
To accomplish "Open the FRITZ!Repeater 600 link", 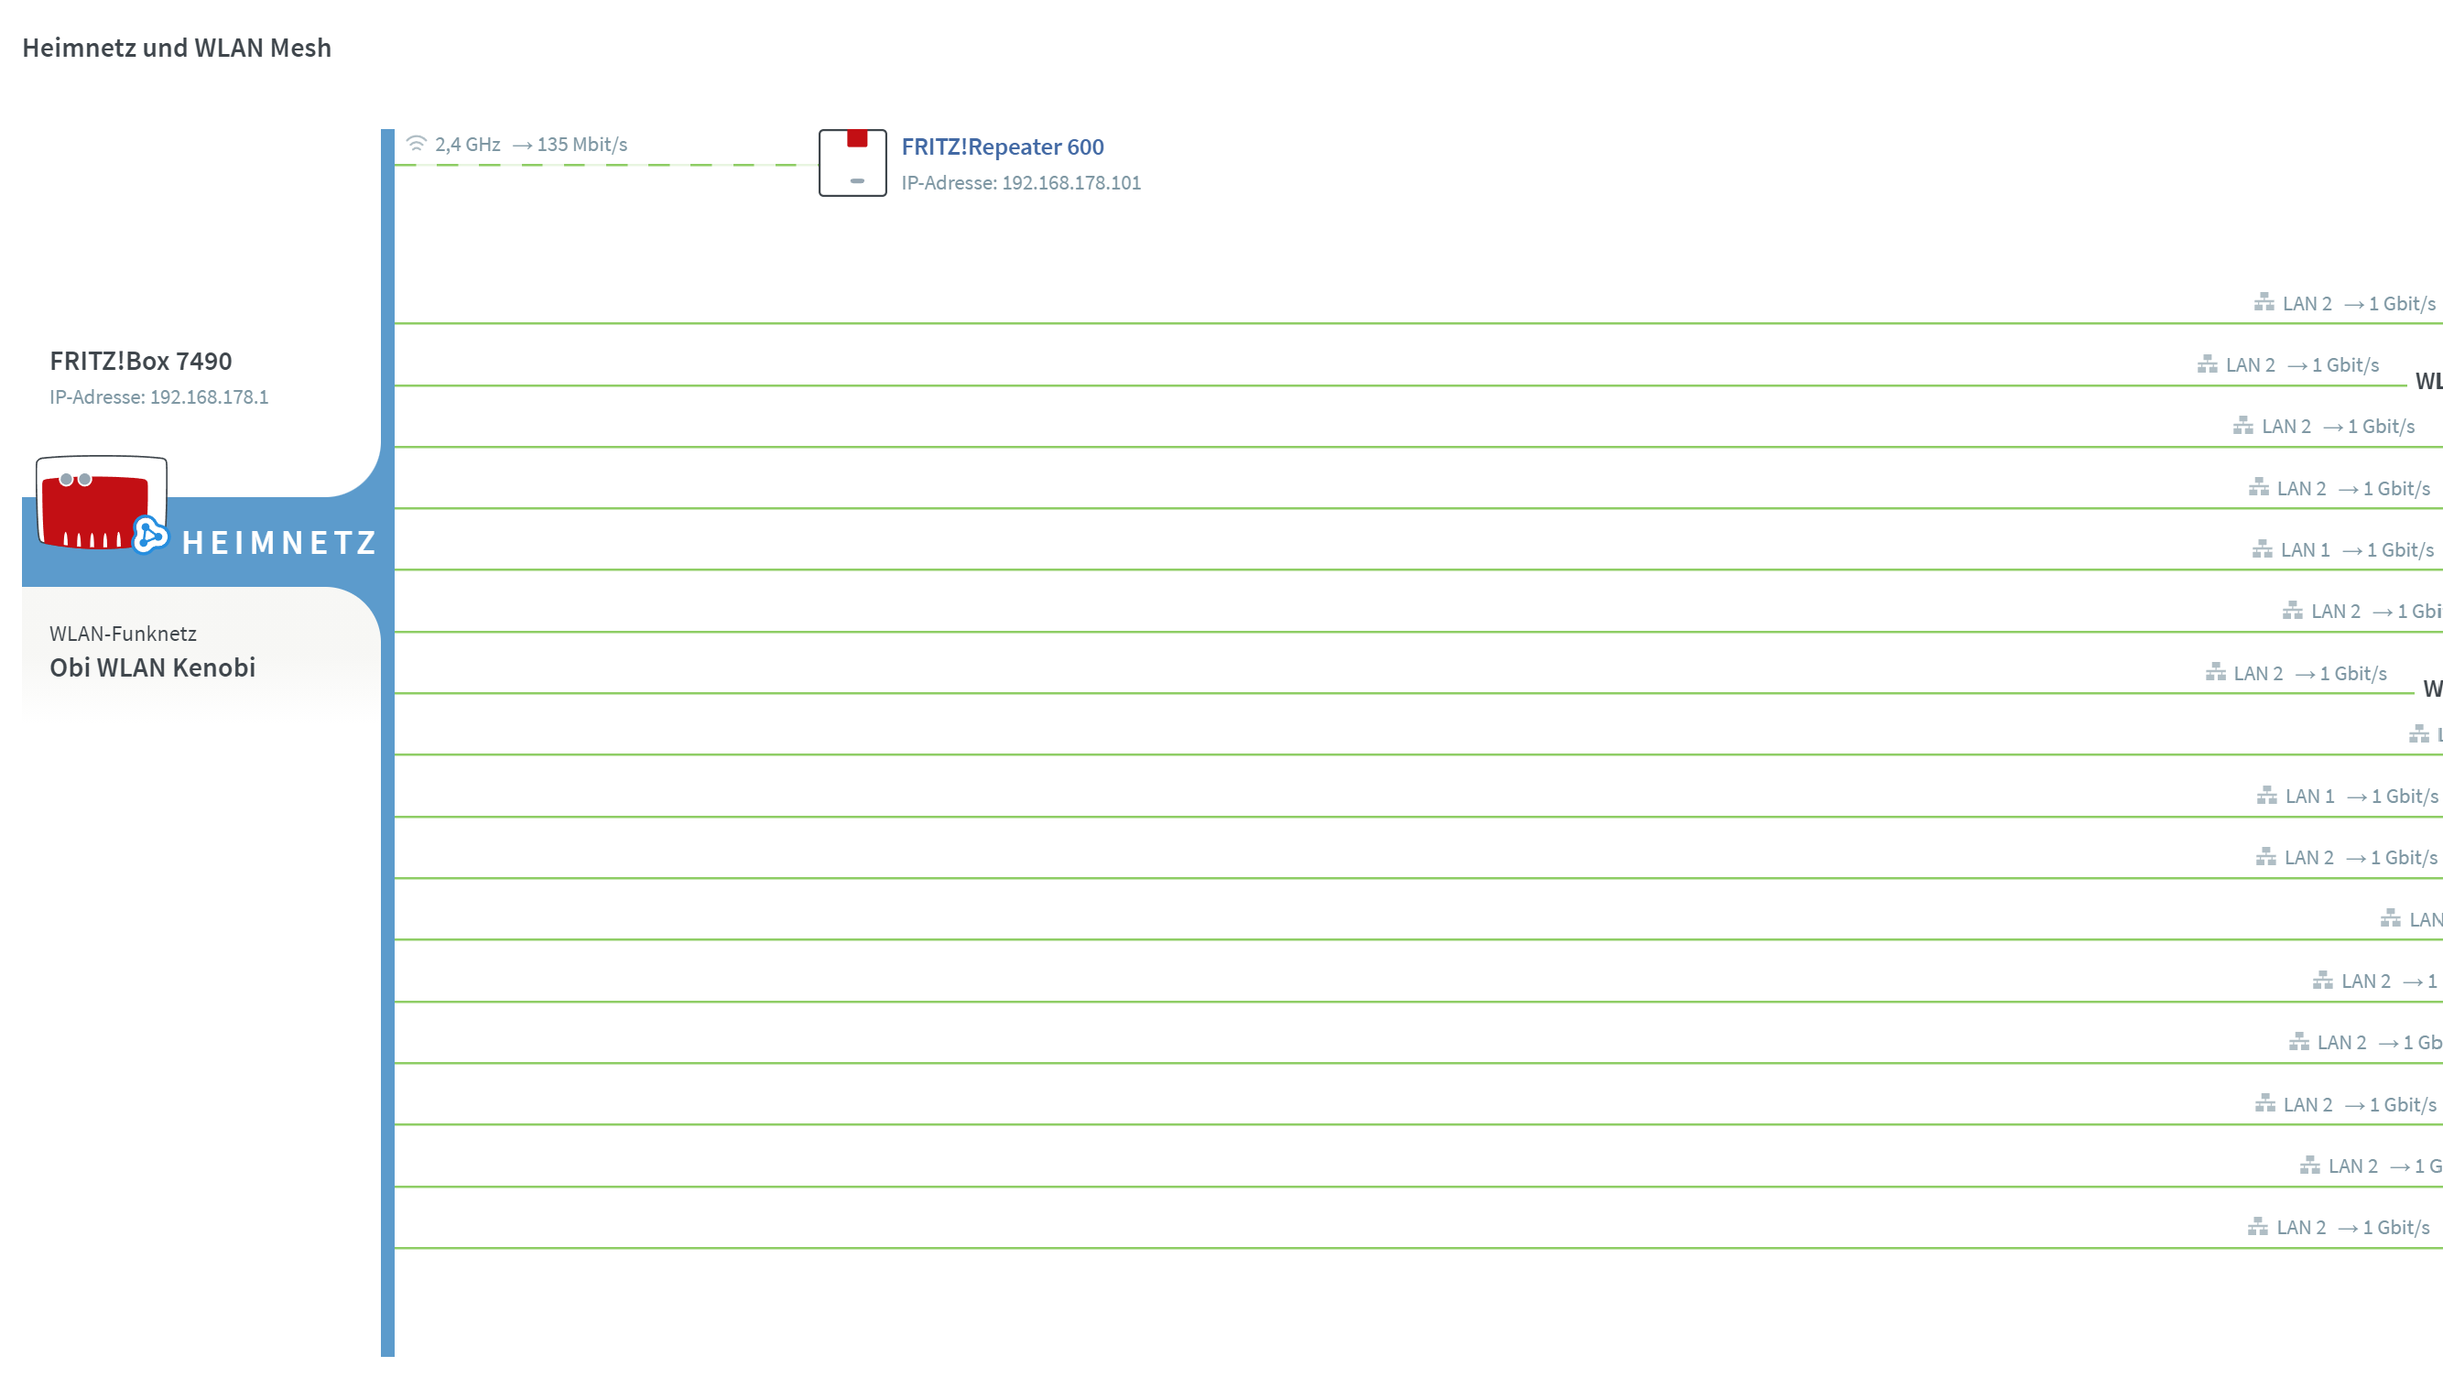I will tap(1002, 146).
